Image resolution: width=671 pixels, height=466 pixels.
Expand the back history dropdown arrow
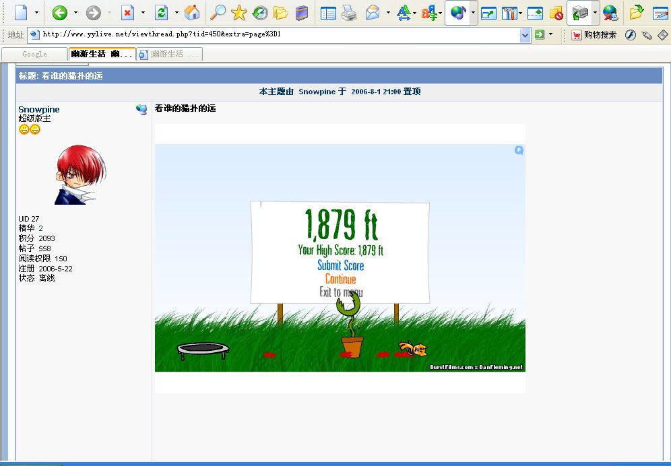pos(75,12)
